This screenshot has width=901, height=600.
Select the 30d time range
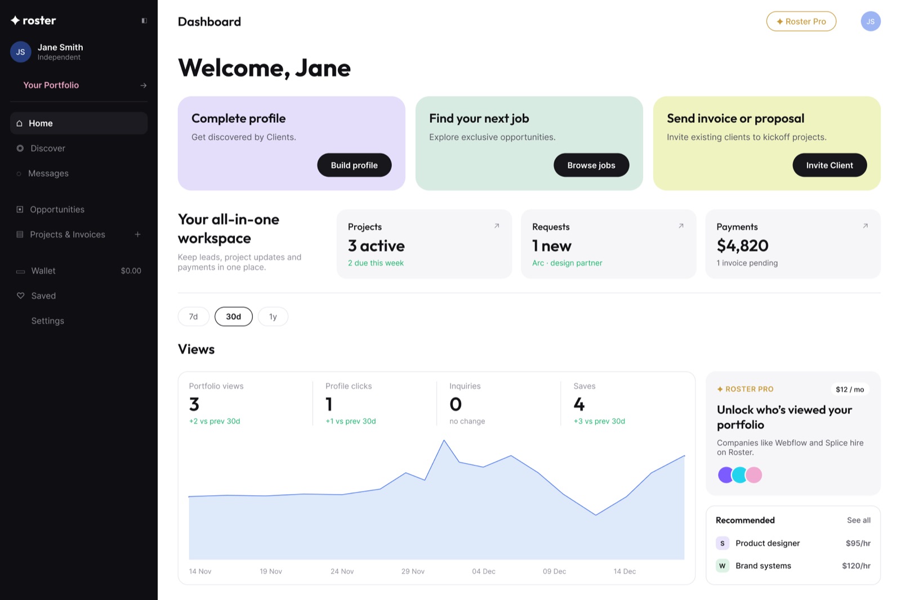[233, 316]
